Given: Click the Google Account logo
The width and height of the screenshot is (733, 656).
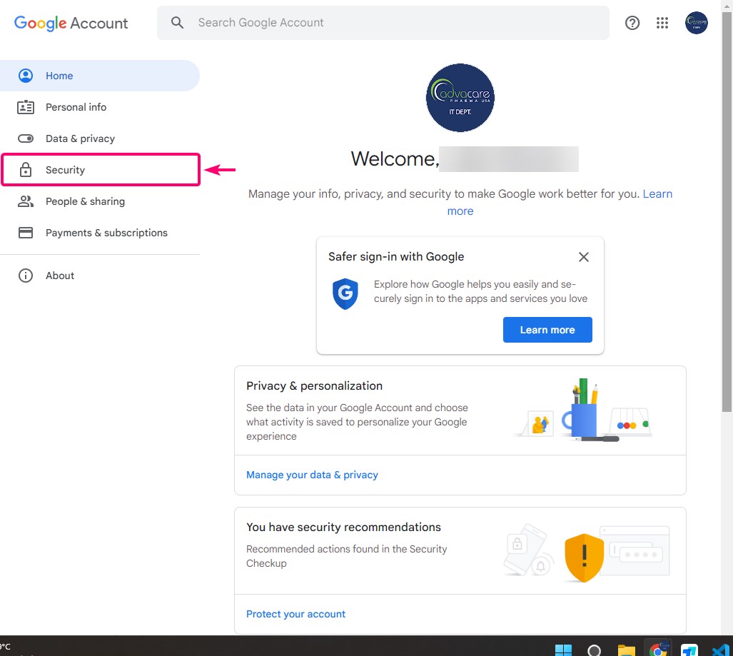Looking at the screenshot, I should (71, 23).
